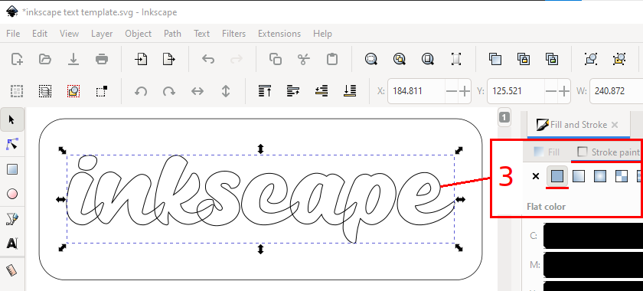
Task: Open the Edit menu
Action: pos(40,34)
